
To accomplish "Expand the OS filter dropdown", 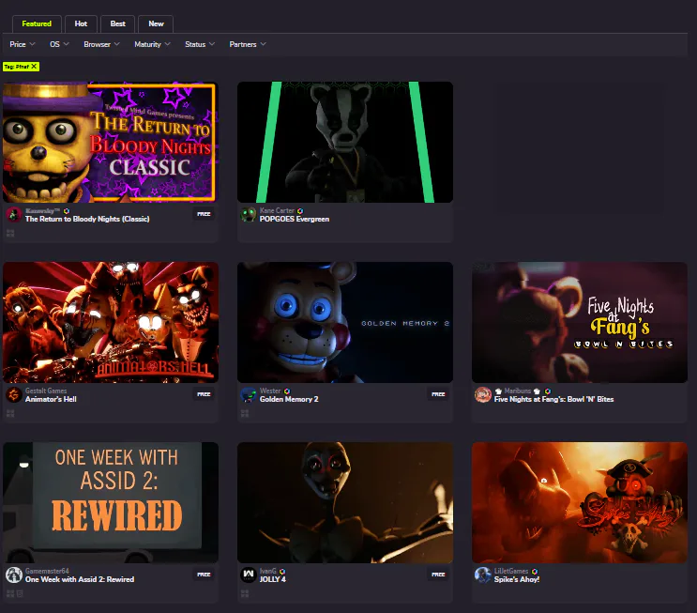I will click(59, 44).
